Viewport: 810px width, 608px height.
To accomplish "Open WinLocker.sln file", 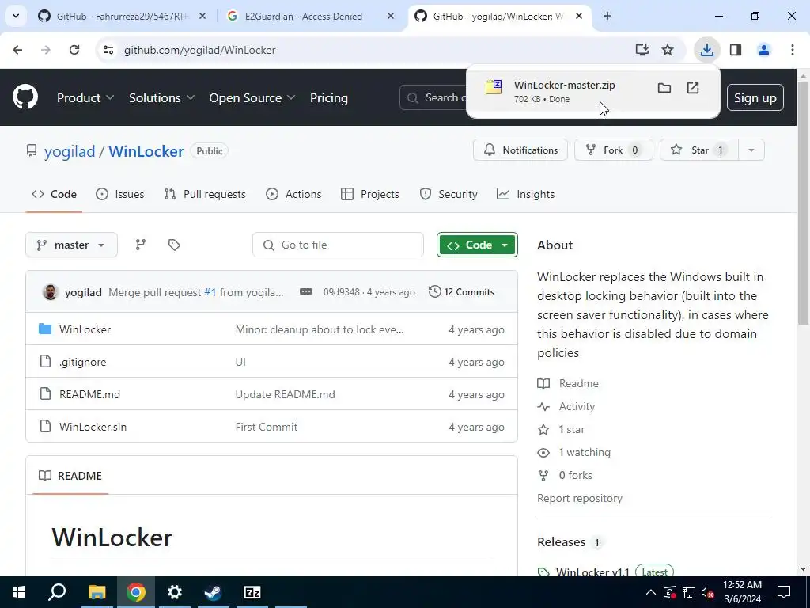I will coord(93,427).
